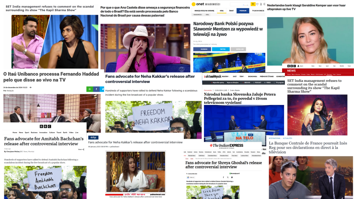
Task: Open Prémiové čítanie on aktuality.sk
Action: [x=267, y=77]
